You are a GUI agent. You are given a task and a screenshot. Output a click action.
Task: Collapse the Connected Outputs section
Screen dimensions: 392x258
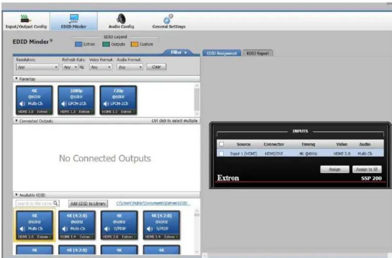click(x=17, y=121)
